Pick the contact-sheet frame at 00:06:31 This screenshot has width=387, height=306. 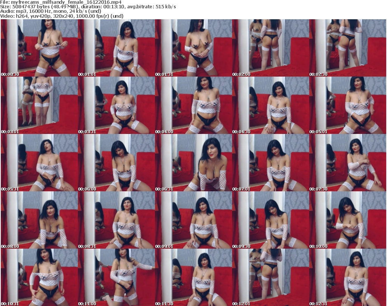click(193, 163)
